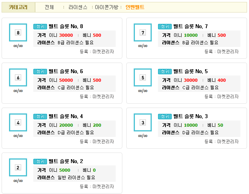
Task: Click the 희귀 badge on 벨트 슬롯 No. 6
Action: point(40,72)
